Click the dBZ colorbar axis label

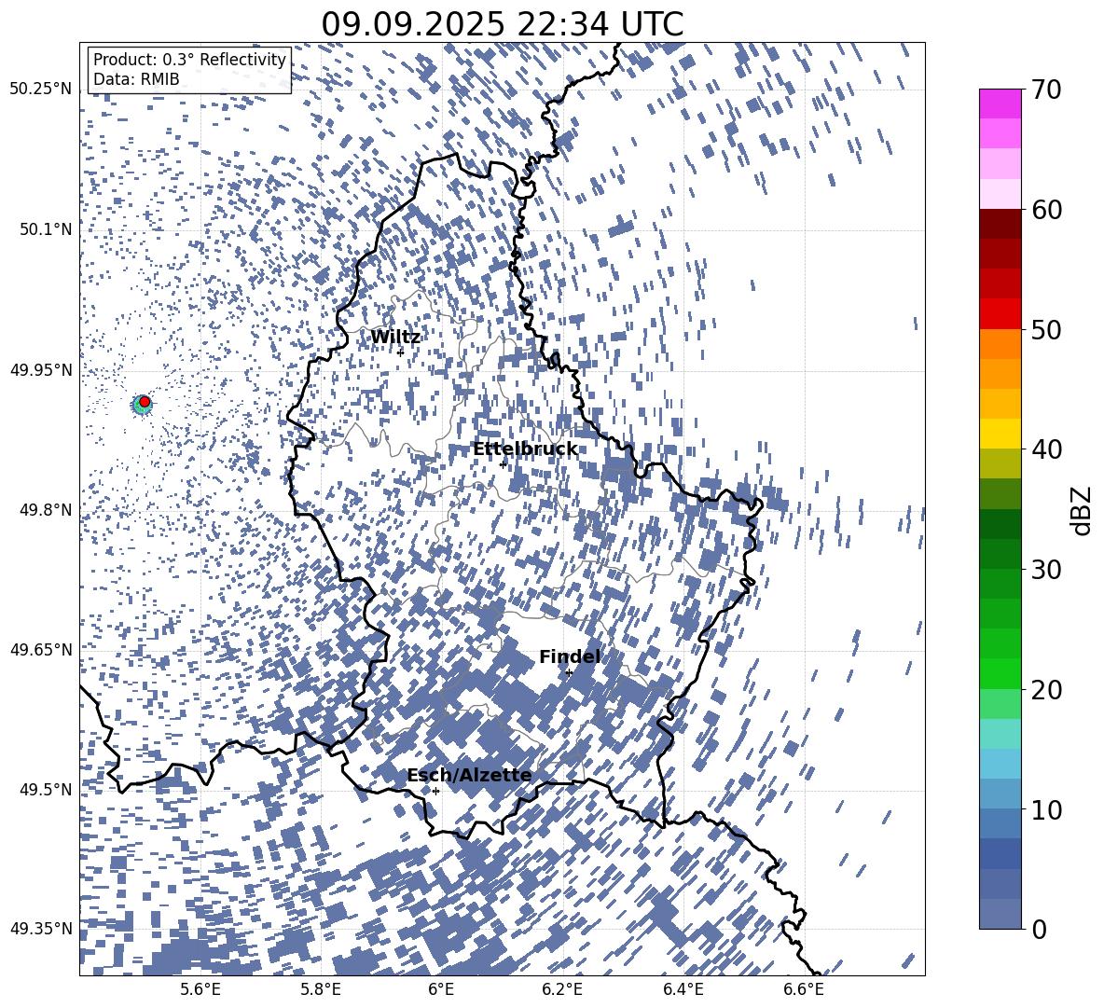(1083, 510)
